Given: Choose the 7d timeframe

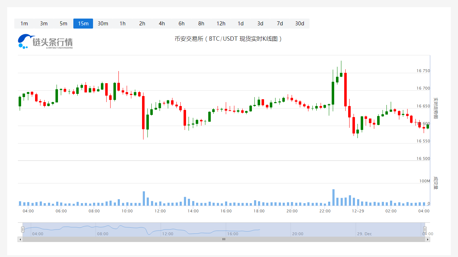Looking at the screenshot, I should (280, 24).
